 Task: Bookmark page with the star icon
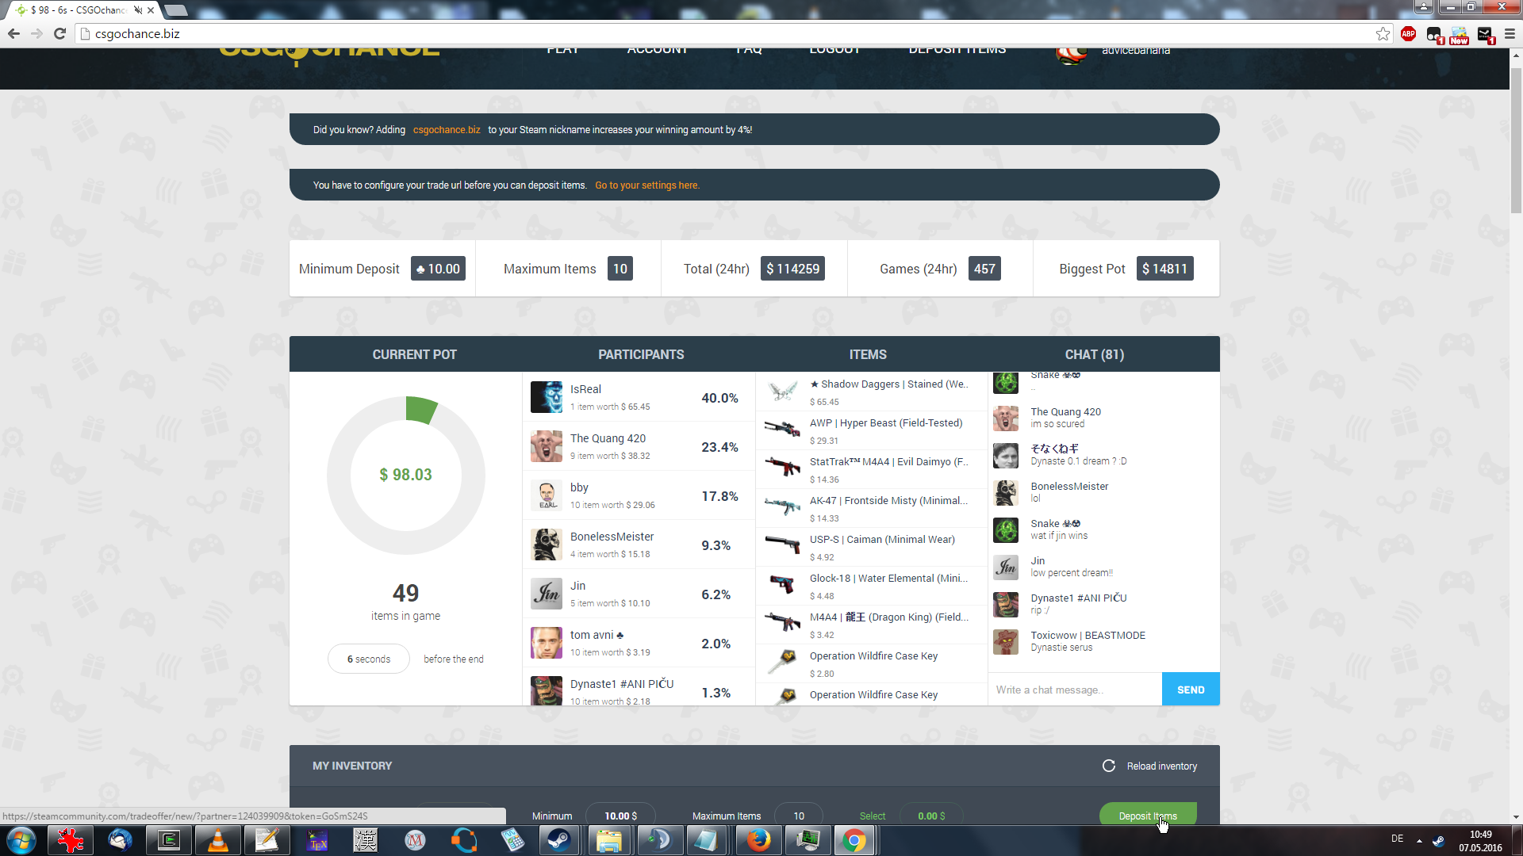[x=1383, y=33]
